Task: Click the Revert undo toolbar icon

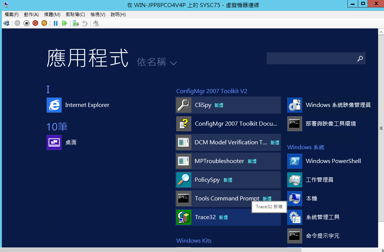Action: point(85,23)
